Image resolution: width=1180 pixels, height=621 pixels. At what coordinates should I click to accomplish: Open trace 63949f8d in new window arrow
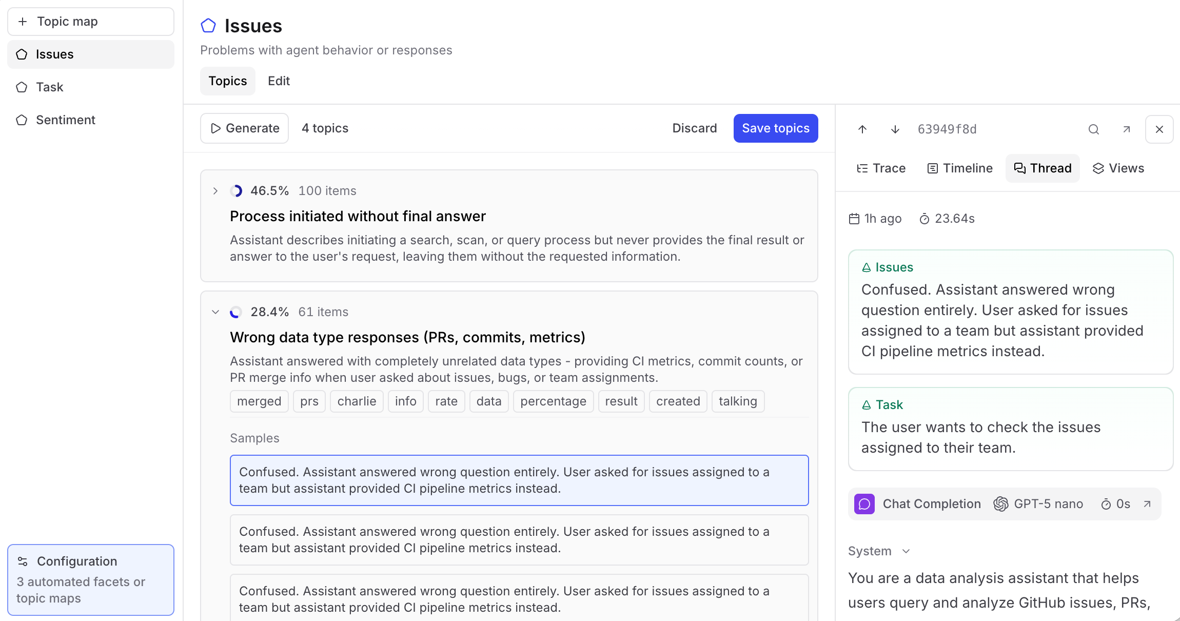[1126, 129]
